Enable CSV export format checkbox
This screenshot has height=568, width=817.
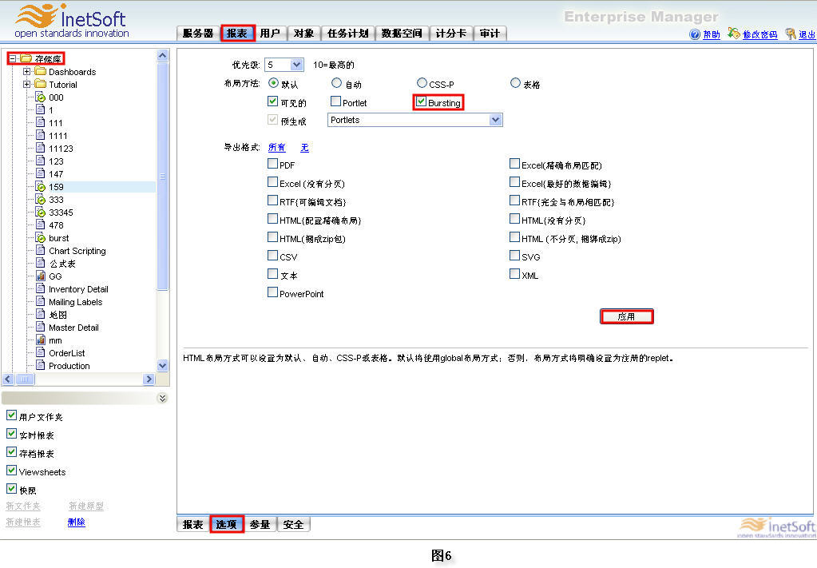click(x=272, y=256)
